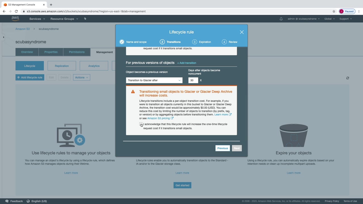Remove the previous-version transition with X
The height and width of the screenshot is (204, 363).
tap(201, 80)
